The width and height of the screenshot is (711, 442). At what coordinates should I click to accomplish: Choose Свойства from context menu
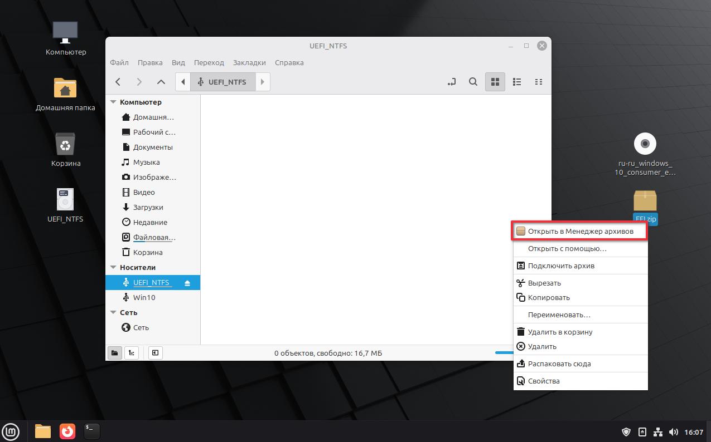(x=581, y=381)
